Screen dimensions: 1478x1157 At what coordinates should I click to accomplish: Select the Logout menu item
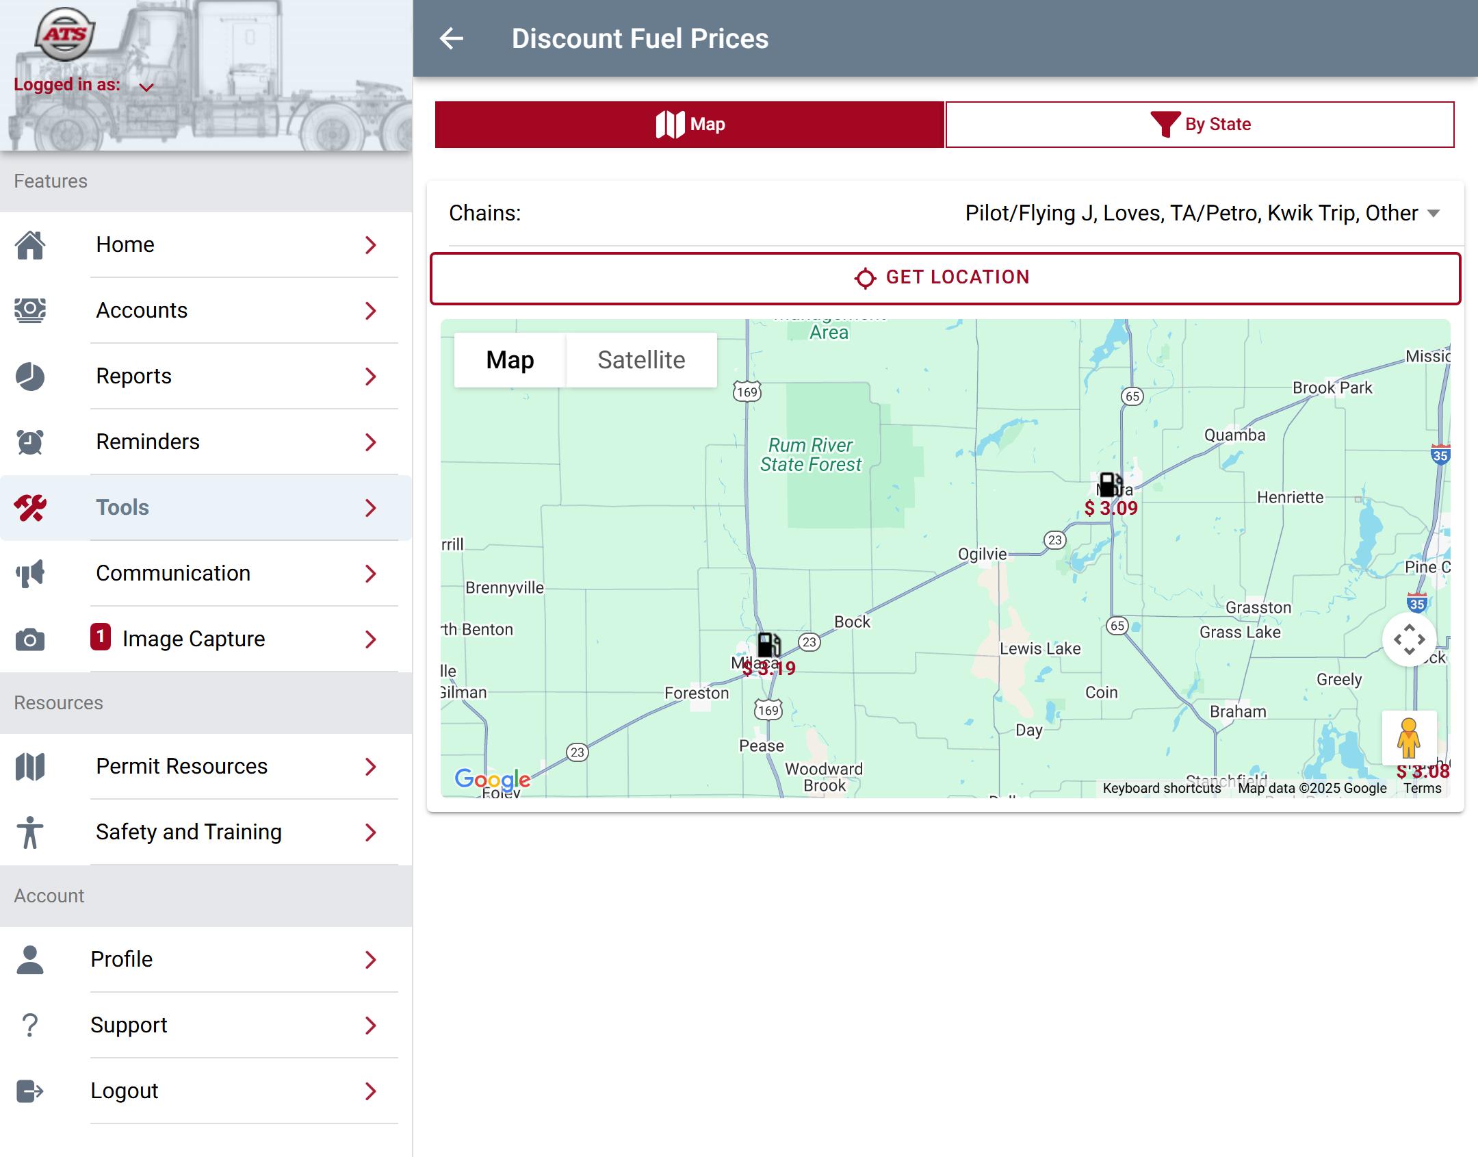[206, 1091]
